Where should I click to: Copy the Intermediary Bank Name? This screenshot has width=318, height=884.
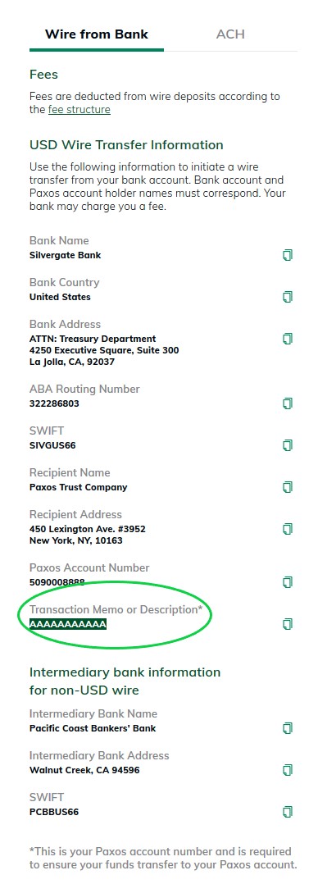288,728
